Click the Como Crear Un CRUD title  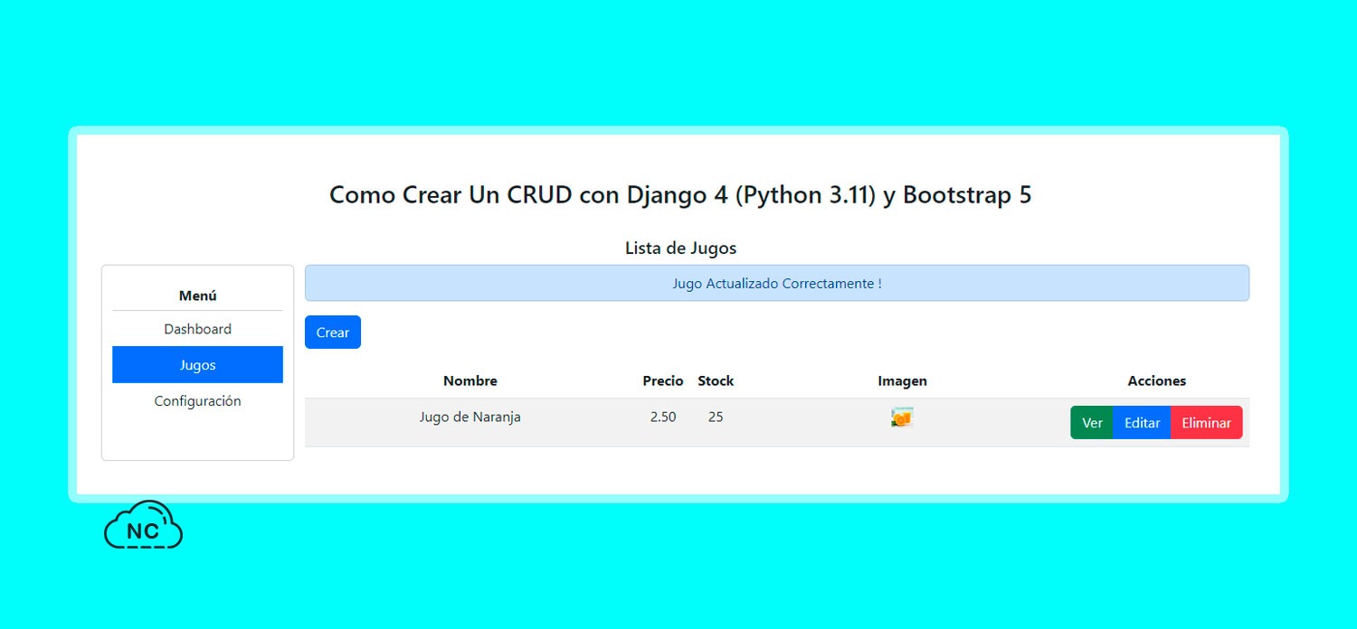[680, 195]
